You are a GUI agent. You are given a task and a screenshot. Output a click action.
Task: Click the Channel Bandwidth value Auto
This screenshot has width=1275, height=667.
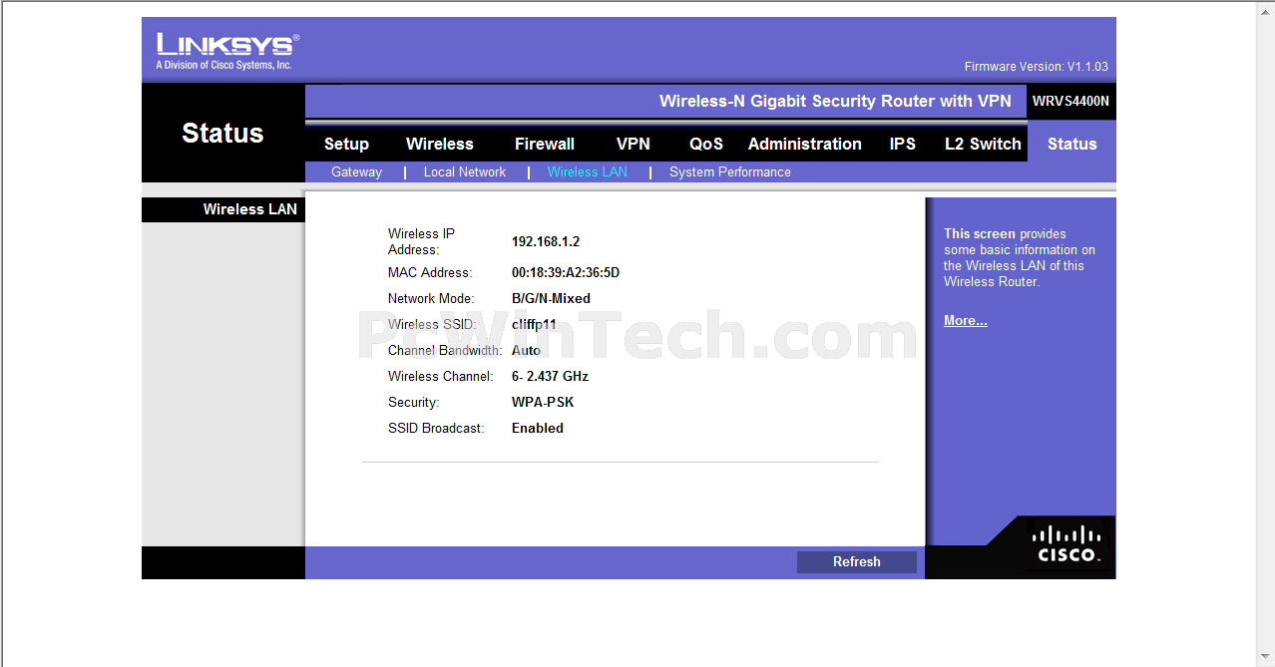[x=526, y=350]
